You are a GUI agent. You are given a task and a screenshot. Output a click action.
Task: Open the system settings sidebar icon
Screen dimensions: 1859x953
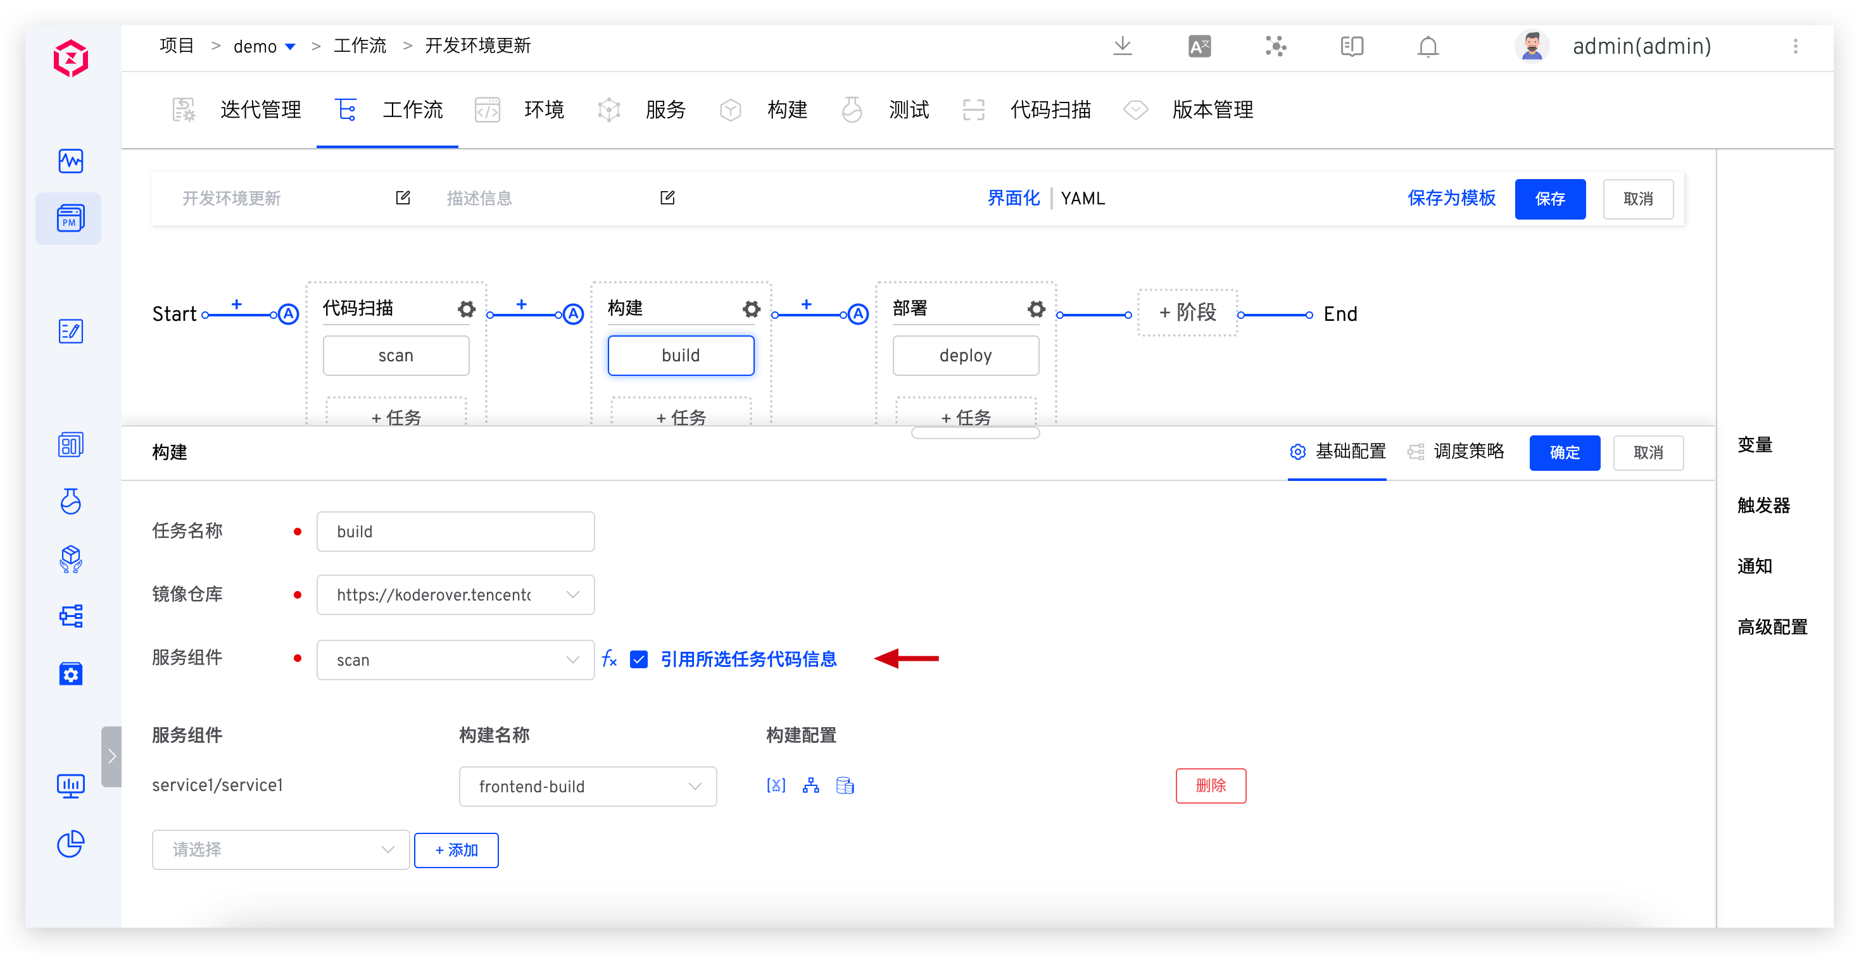click(71, 674)
